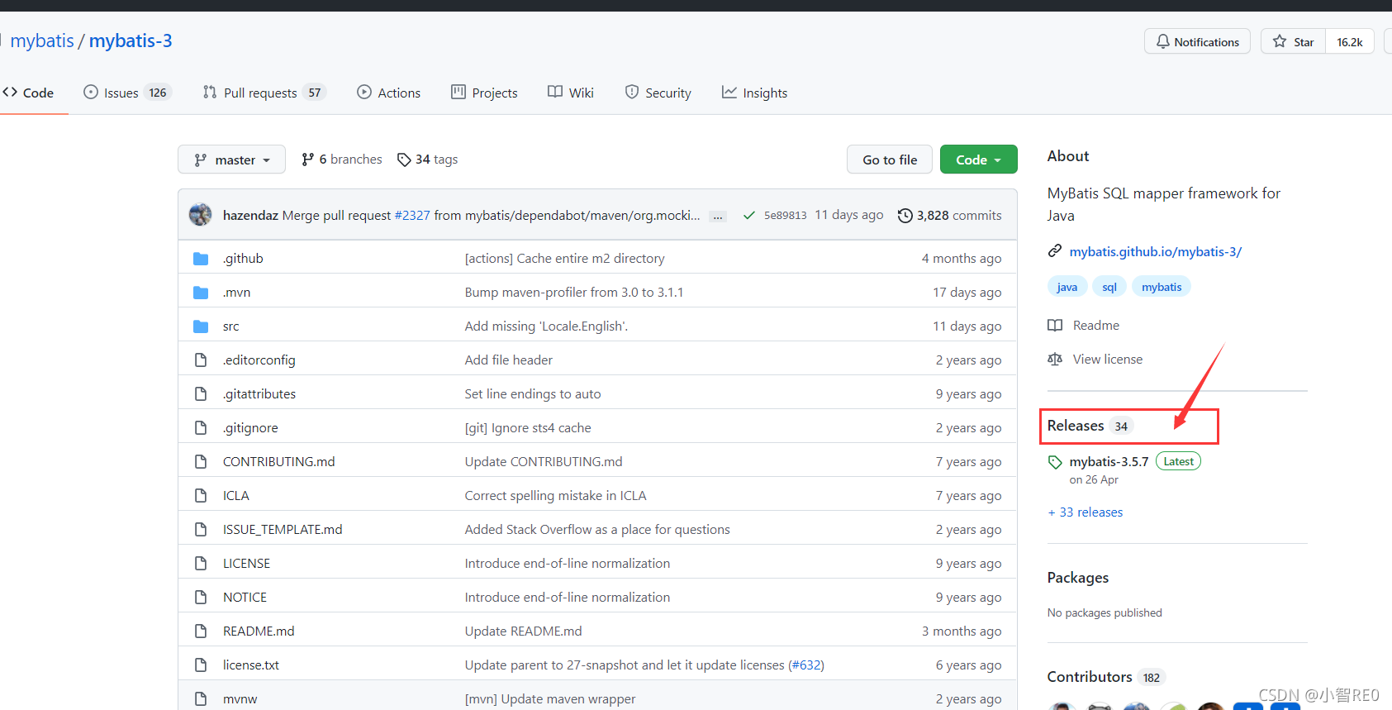This screenshot has height=710, width=1392.
Task: Open issue #632 link
Action: pyautogui.click(x=805, y=665)
